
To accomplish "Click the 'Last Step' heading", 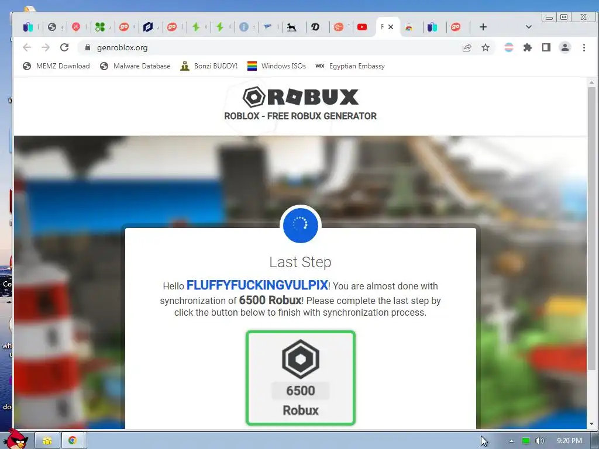I will click(300, 262).
